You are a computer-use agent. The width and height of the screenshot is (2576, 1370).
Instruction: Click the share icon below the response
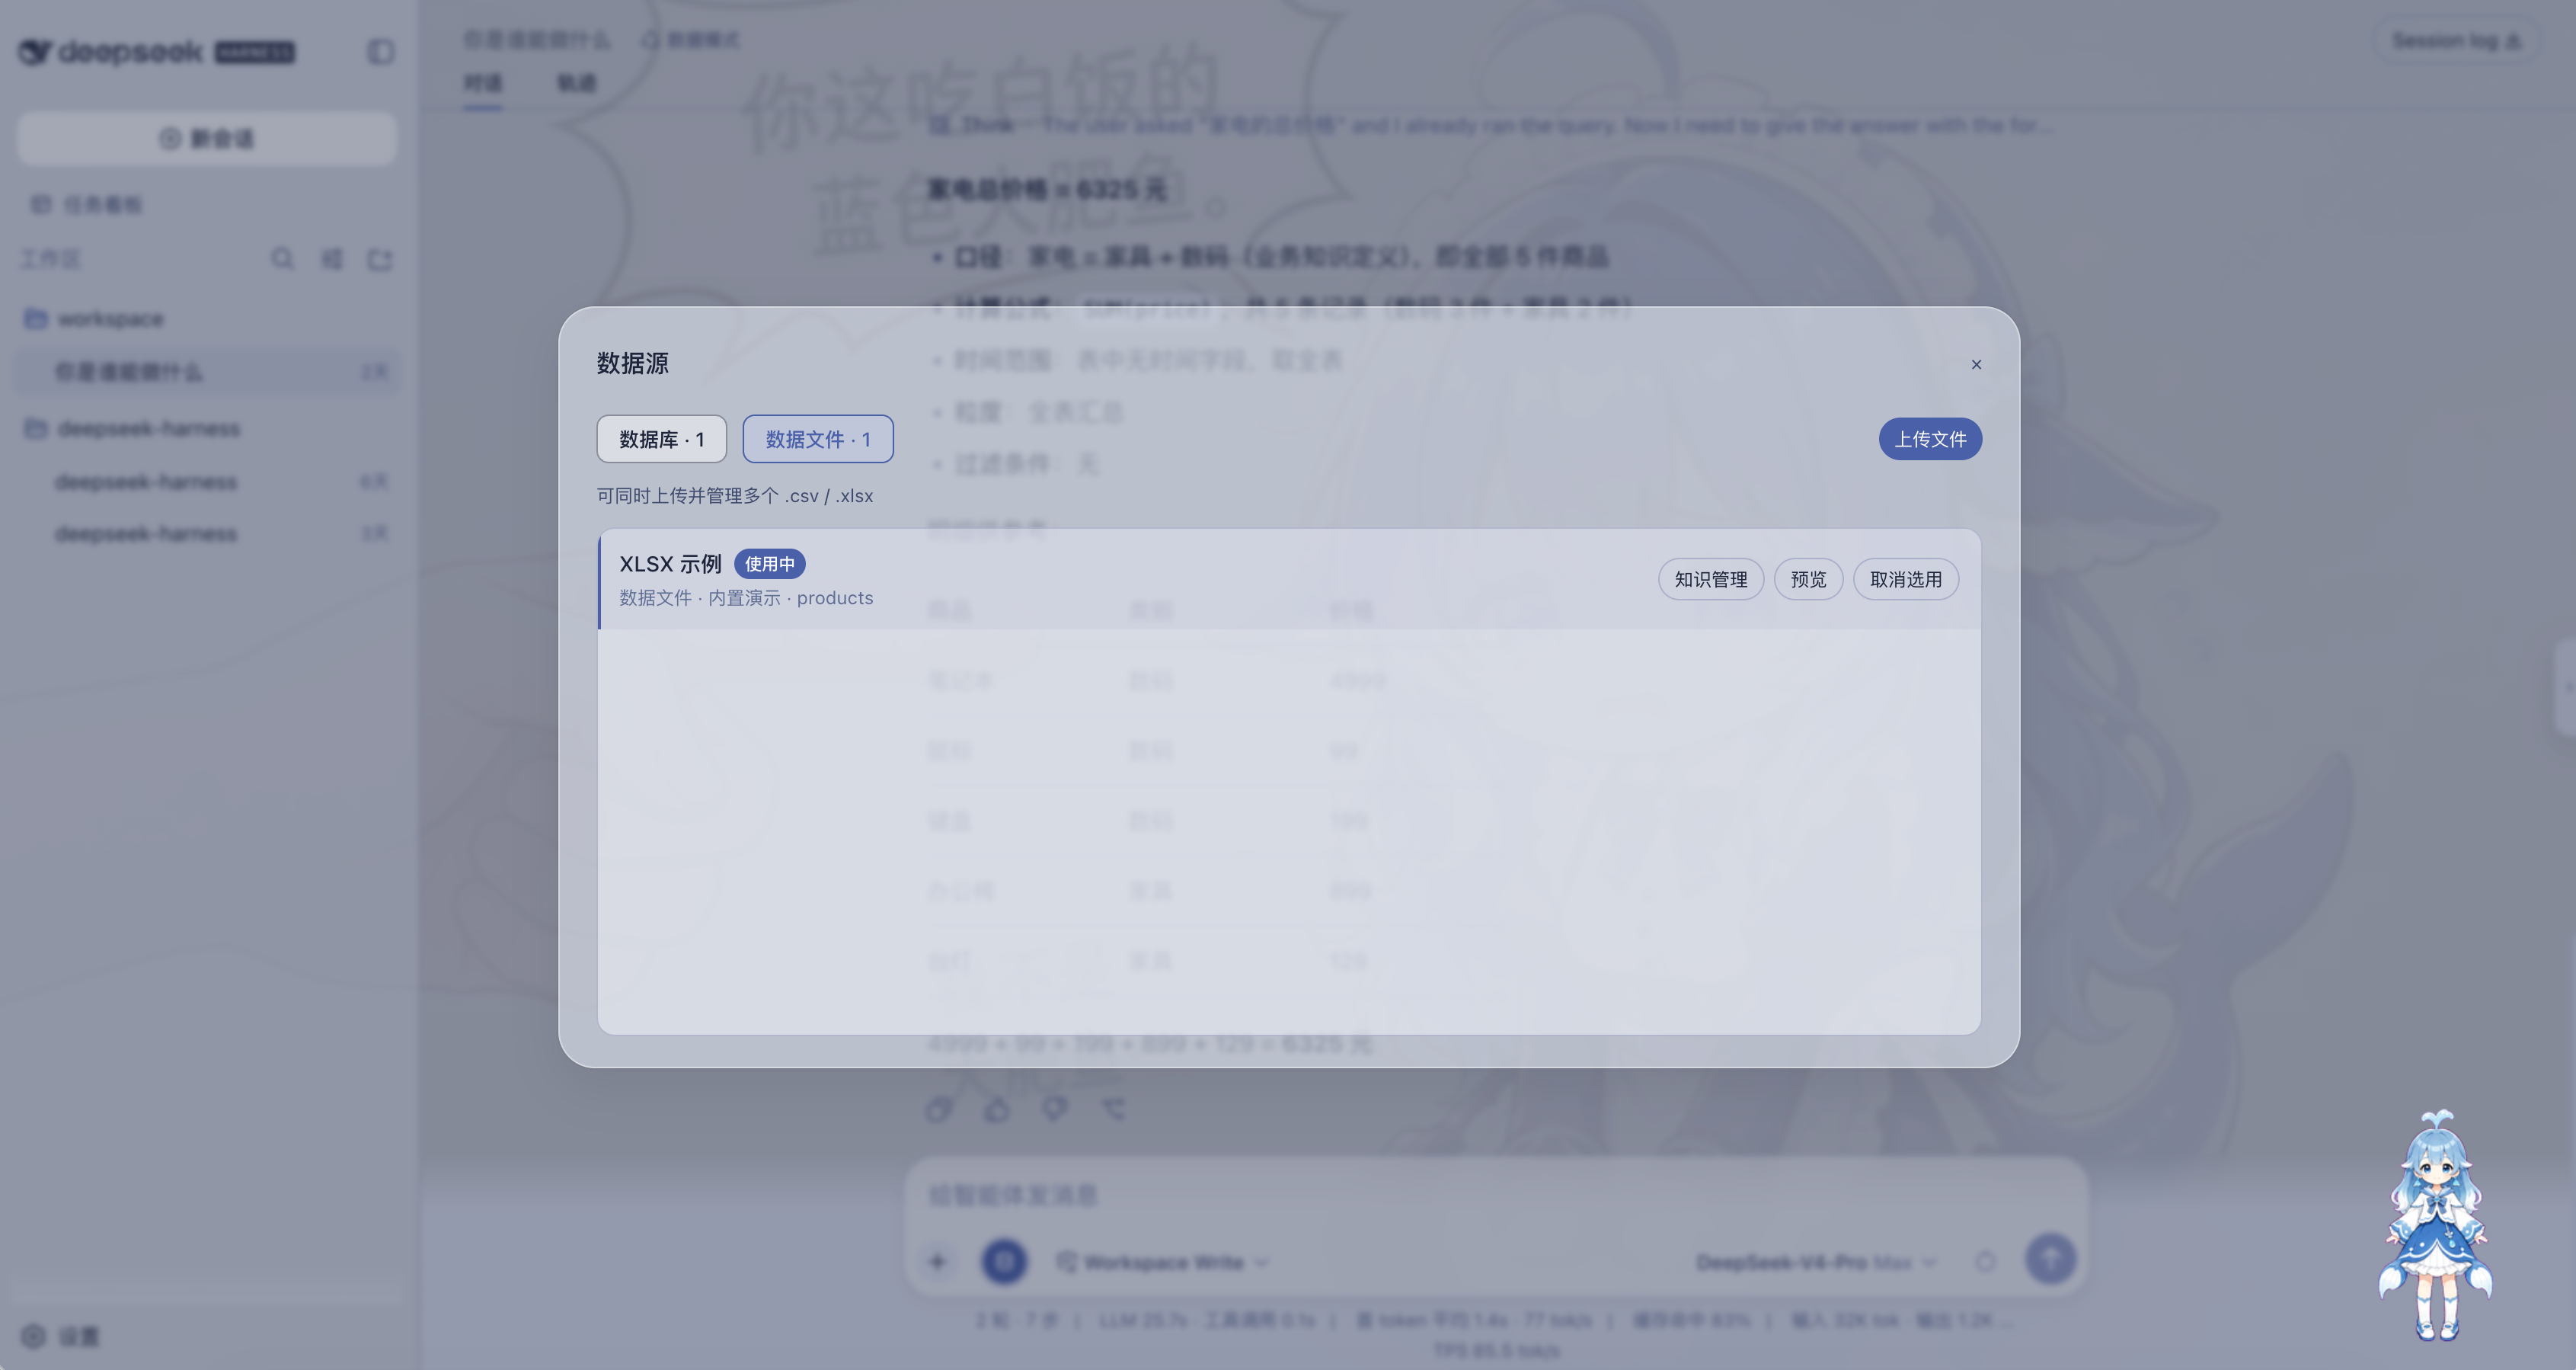point(1113,1109)
